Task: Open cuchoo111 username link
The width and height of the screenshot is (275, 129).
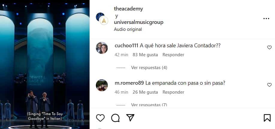Action: (x=126, y=45)
